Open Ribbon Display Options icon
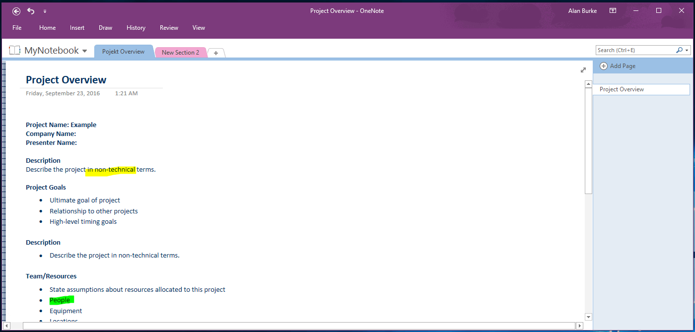This screenshot has height=332, width=695. pos(613,10)
